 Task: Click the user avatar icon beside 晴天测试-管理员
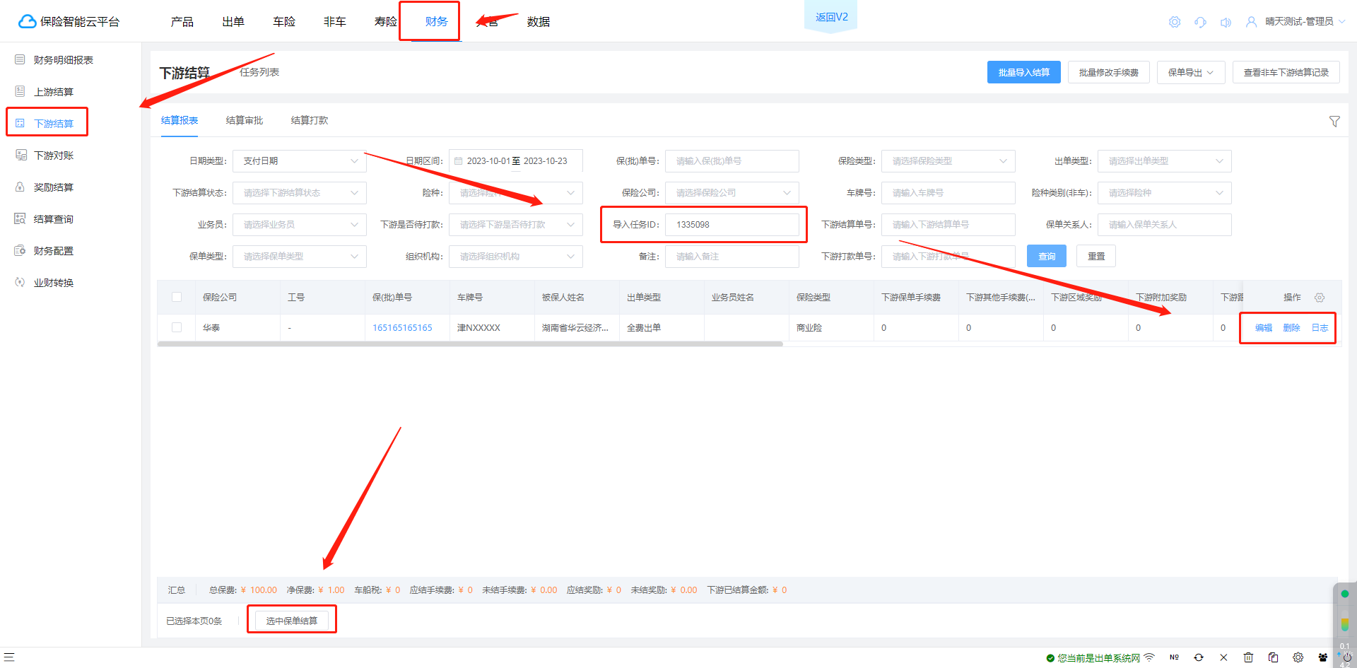(x=1251, y=22)
